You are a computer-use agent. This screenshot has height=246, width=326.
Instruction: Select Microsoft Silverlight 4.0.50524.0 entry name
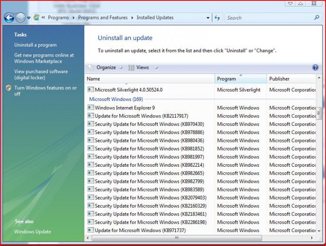[x=129, y=90]
